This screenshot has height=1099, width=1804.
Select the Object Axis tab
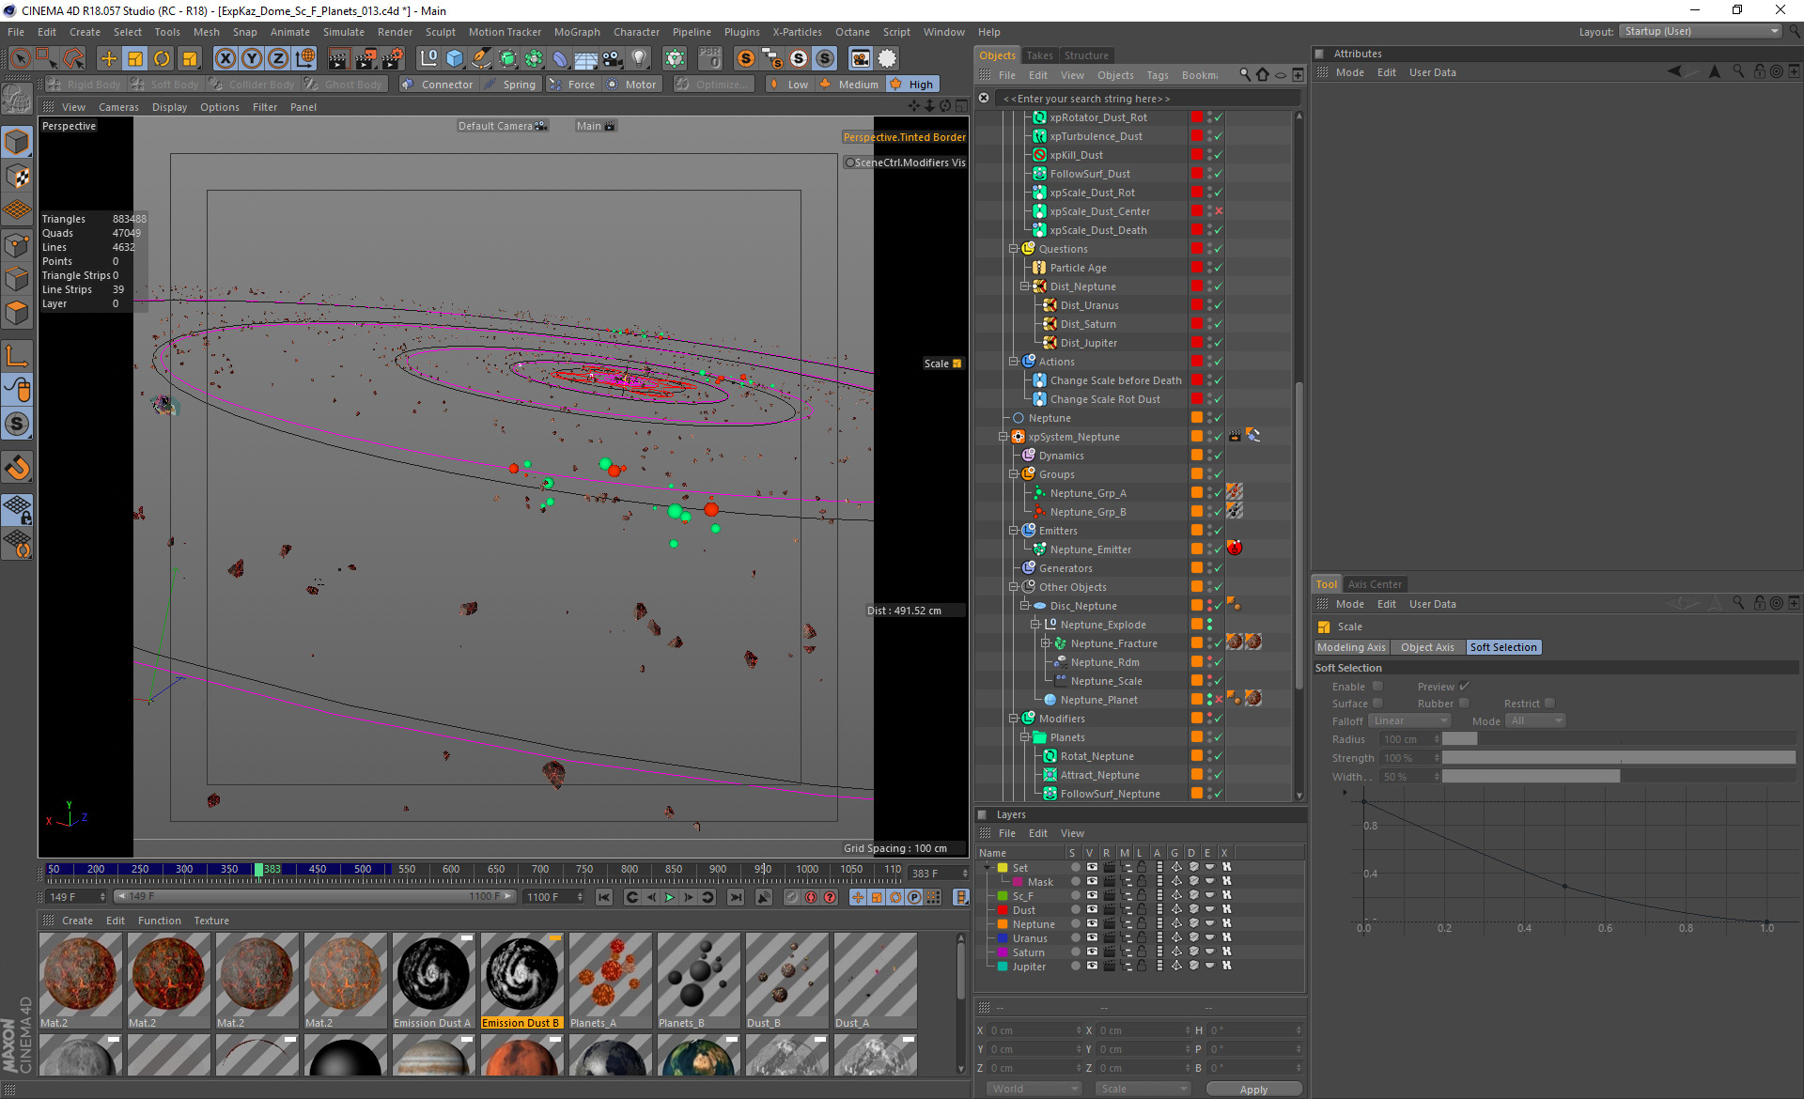coord(1427,647)
